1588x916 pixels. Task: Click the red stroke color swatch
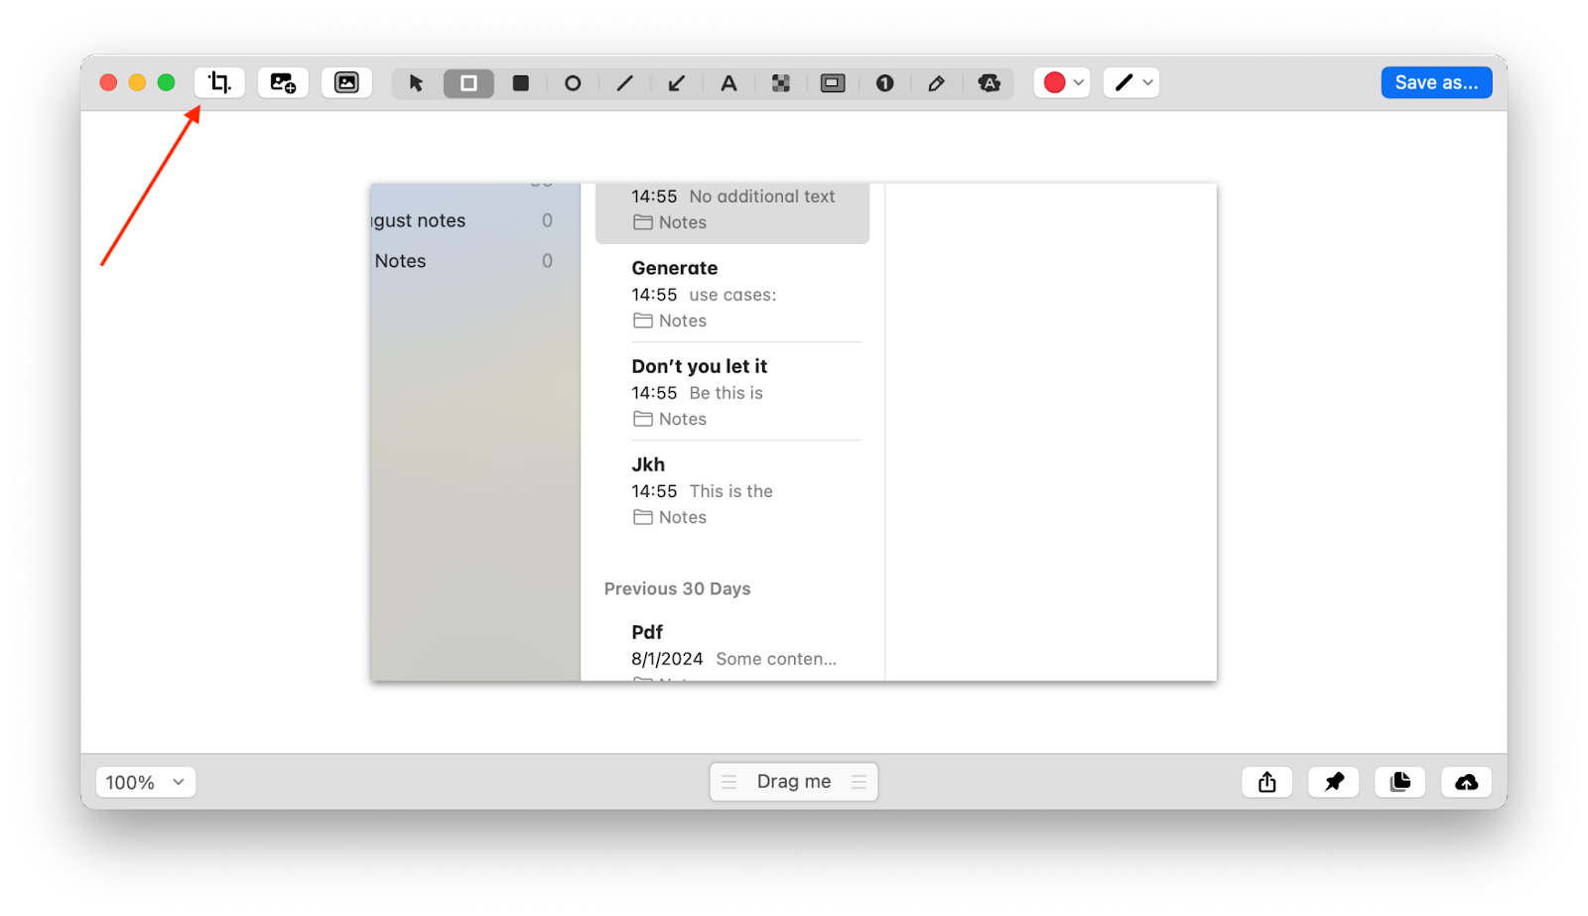click(1056, 82)
